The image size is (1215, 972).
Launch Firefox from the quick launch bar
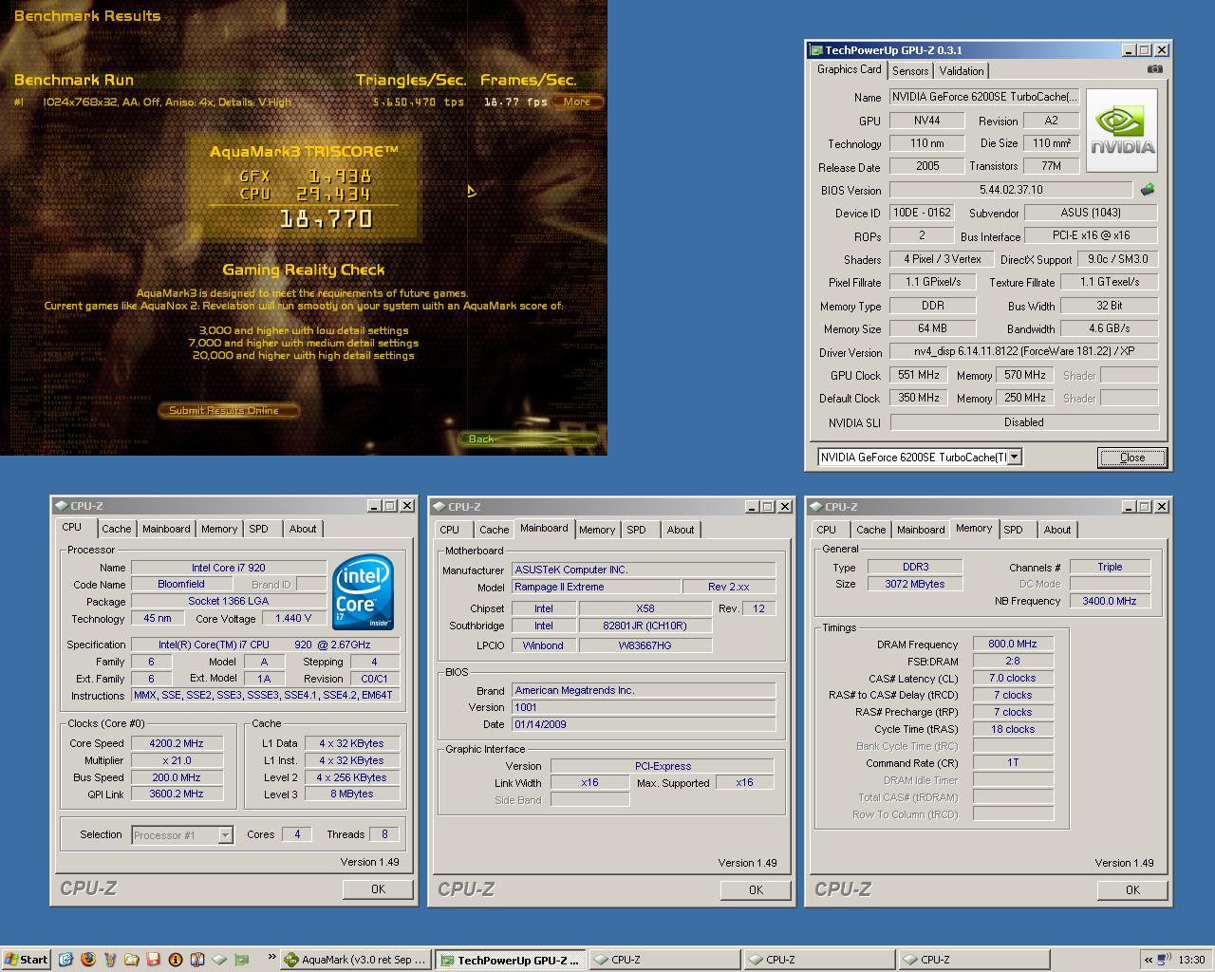(87, 960)
